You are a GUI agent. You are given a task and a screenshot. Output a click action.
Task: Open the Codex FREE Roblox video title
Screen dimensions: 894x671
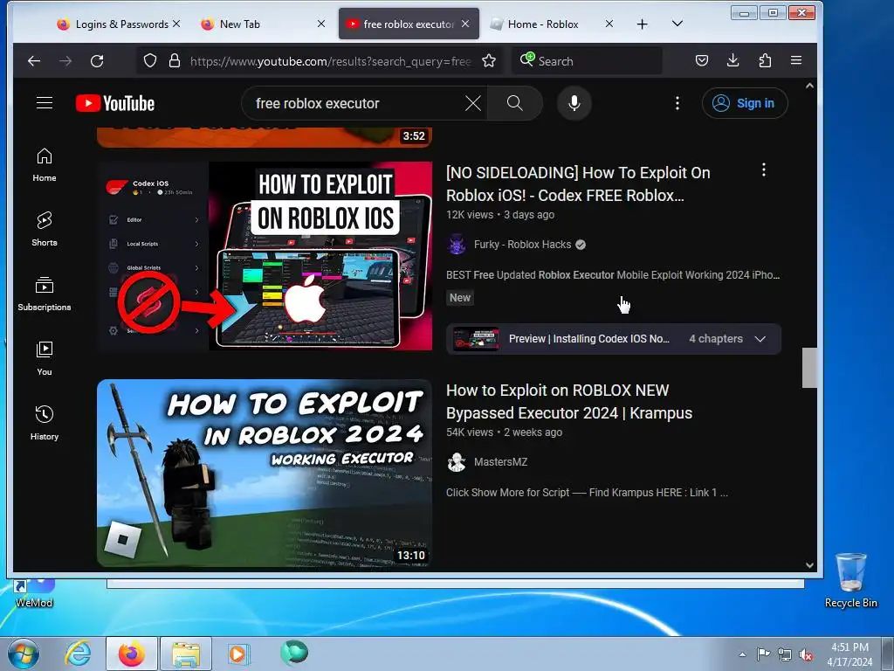click(578, 183)
